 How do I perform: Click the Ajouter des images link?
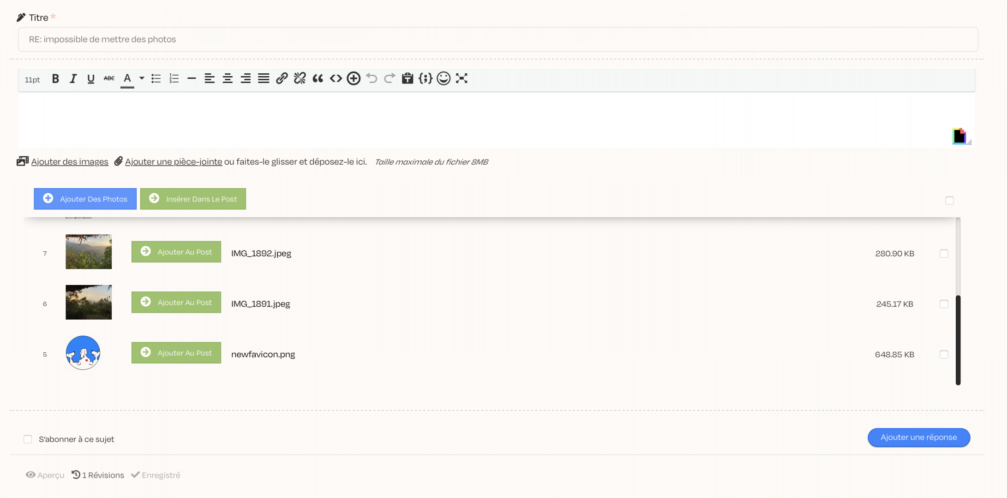(69, 162)
